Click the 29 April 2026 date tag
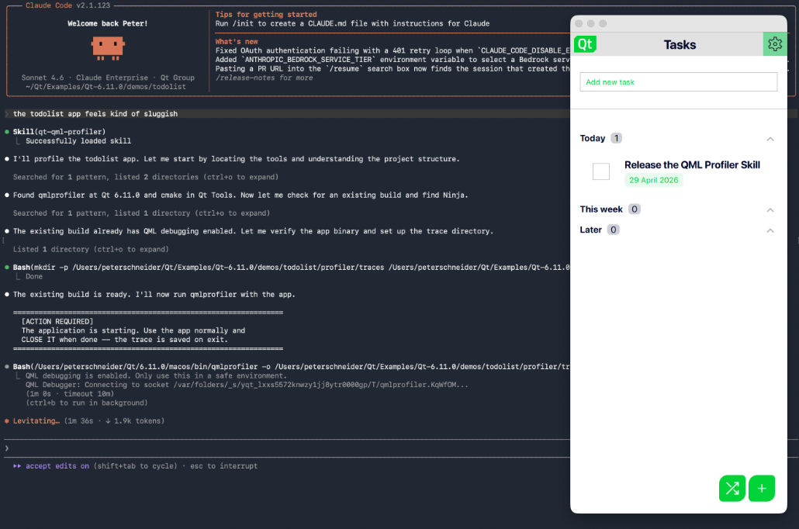This screenshot has height=529, width=799. [x=653, y=180]
